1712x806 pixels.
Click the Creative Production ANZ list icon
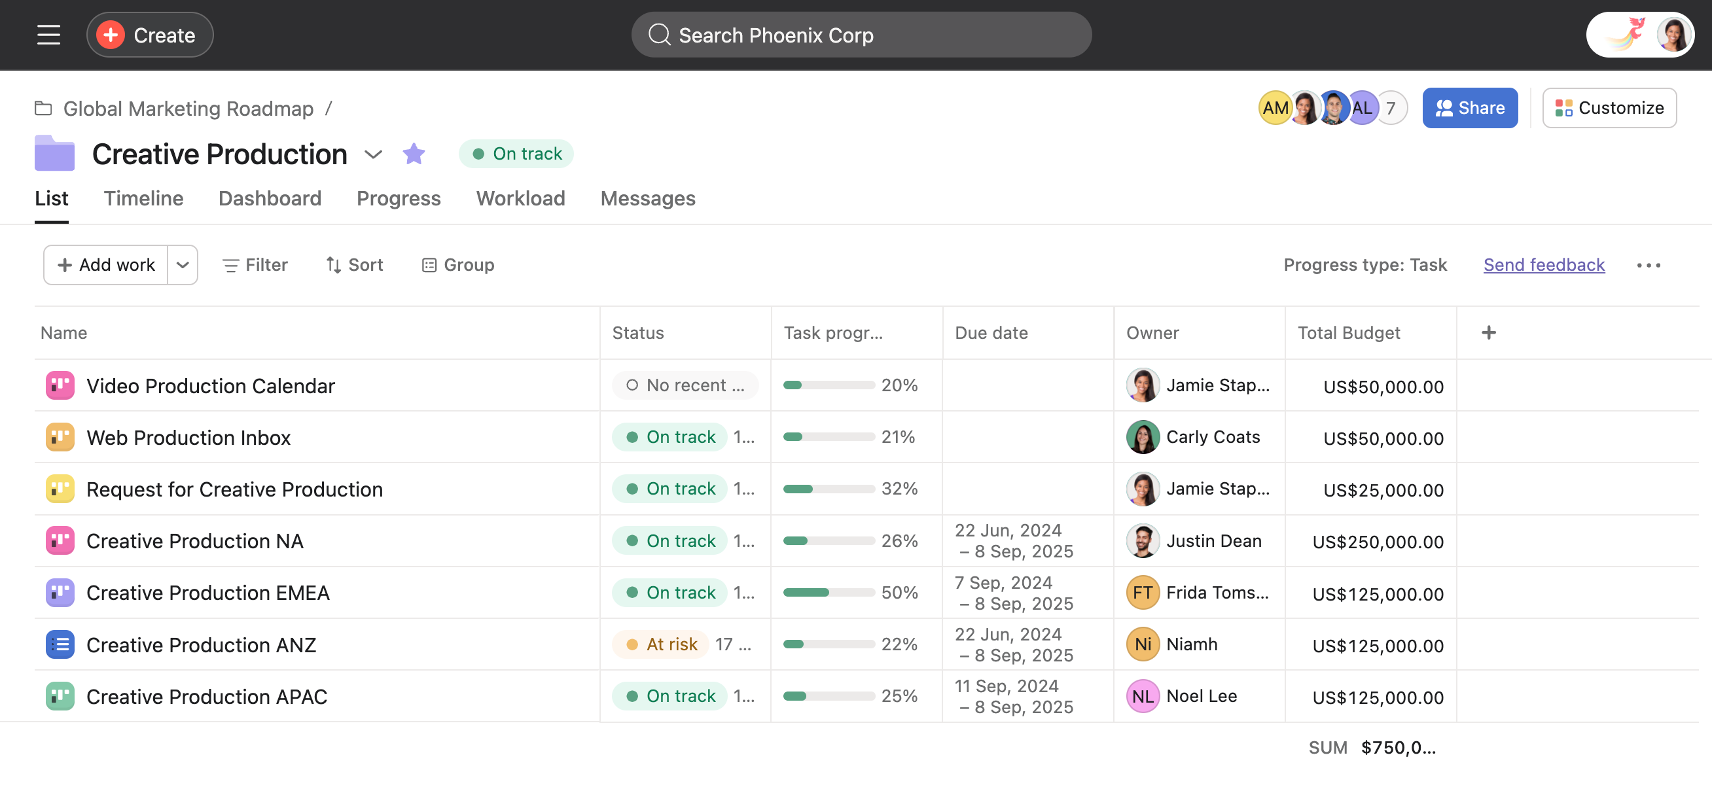pyautogui.click(x=60, y=644)
